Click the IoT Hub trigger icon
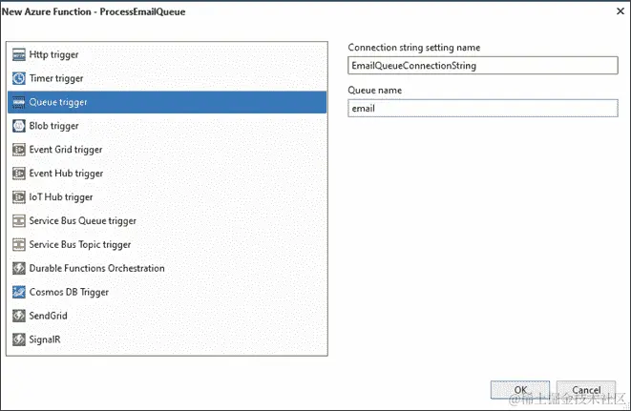631x411 pixels. 18,197
